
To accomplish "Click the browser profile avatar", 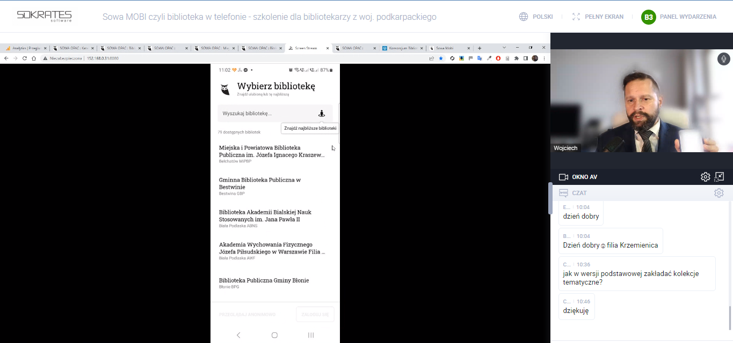I will (535, 58).
